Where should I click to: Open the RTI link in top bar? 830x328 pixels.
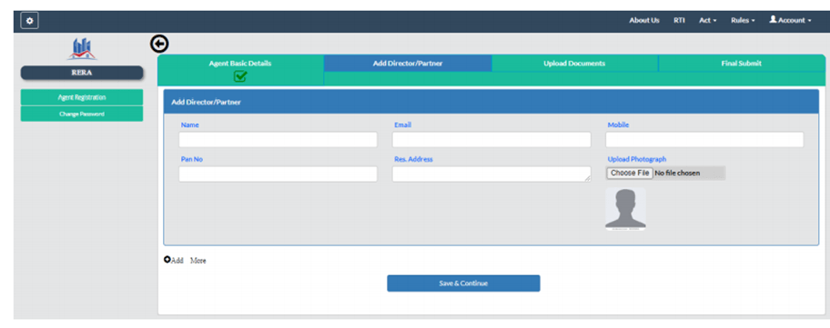click(x=679, y=20)
